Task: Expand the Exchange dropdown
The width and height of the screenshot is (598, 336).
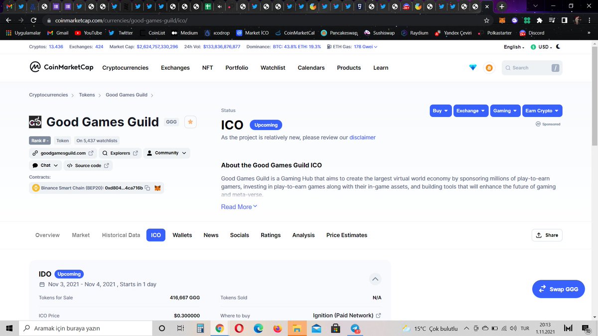Action: (x=470, y=111)
